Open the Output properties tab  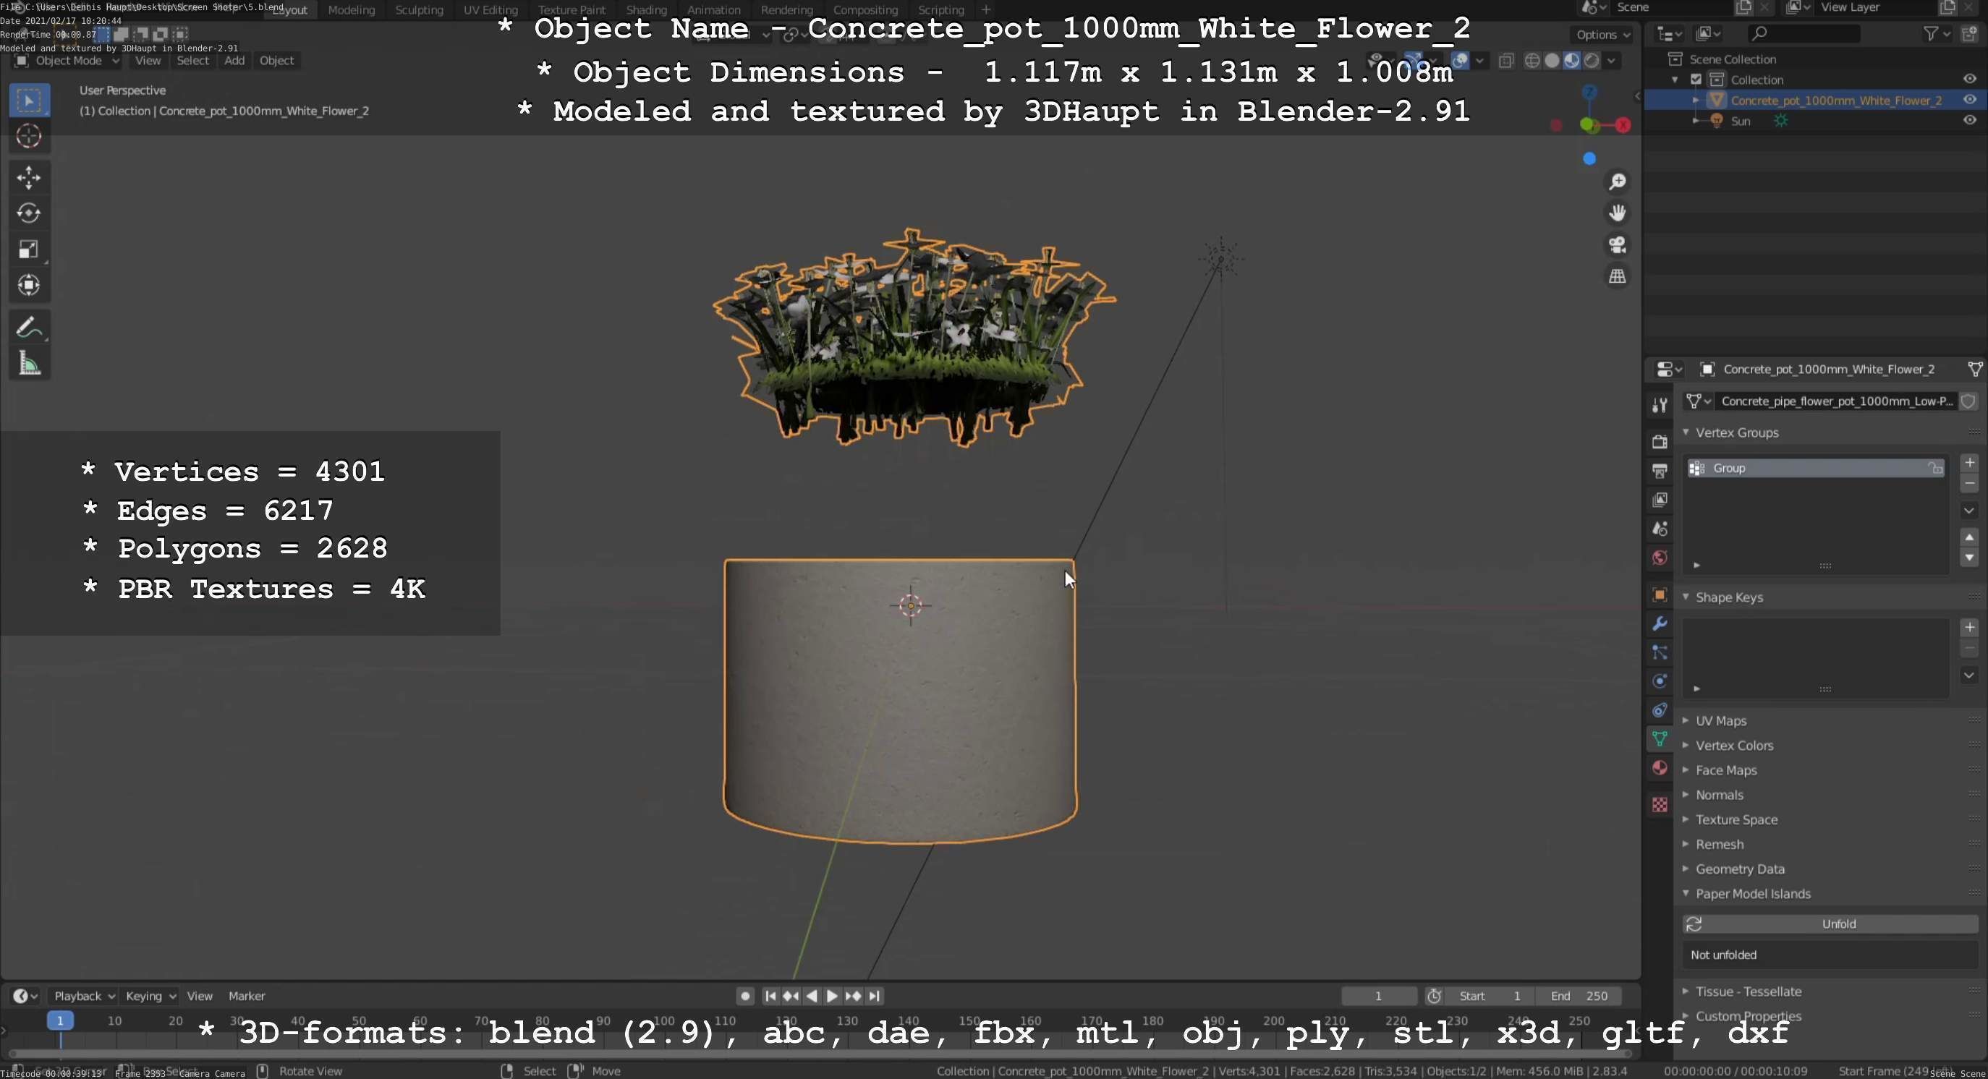pos(1660,471)
